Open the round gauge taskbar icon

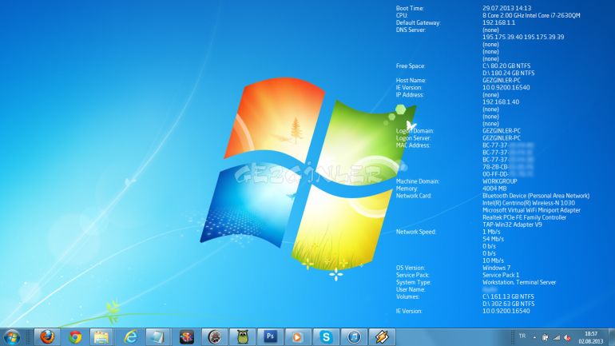214,337
